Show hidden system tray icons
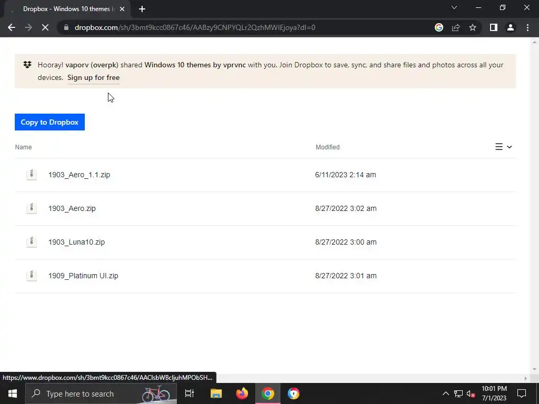The width and height of the screenshot is (539, 404). pos(445,393)
